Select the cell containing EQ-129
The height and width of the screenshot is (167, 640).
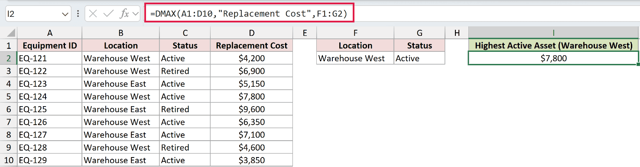coord(50,160)
